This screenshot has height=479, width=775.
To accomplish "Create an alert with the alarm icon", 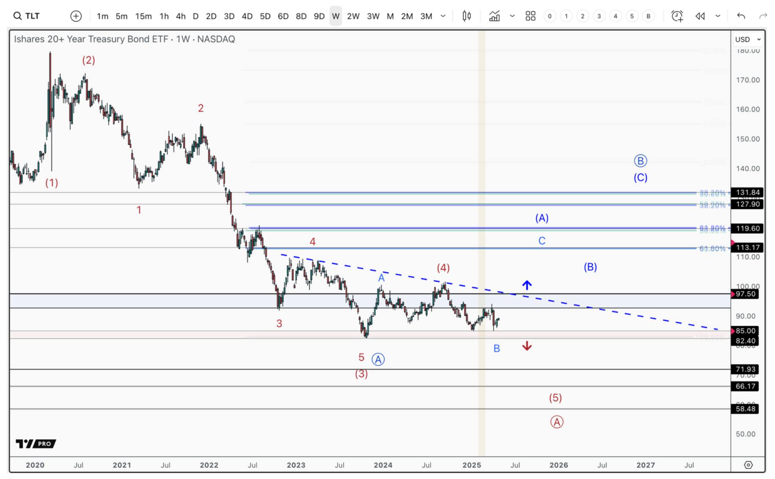I will tap(677, 16).
